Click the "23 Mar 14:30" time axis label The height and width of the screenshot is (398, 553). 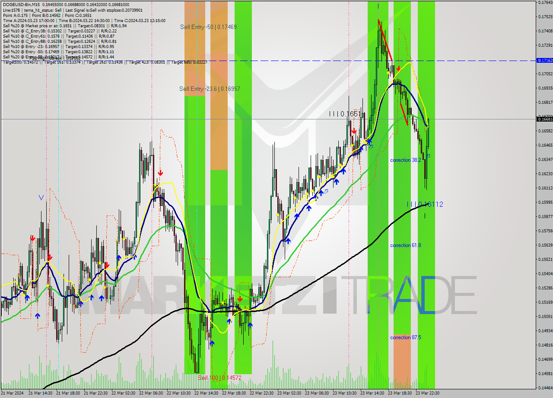[x=372, y=393]
